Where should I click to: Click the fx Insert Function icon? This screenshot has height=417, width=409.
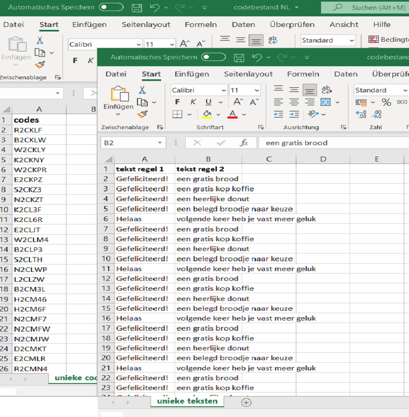244,143
